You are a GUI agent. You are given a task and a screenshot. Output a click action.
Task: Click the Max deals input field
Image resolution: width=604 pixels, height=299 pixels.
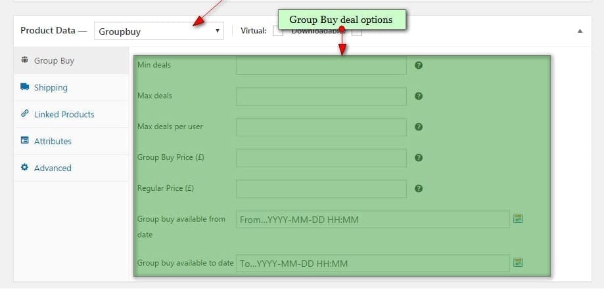point(321,96)
